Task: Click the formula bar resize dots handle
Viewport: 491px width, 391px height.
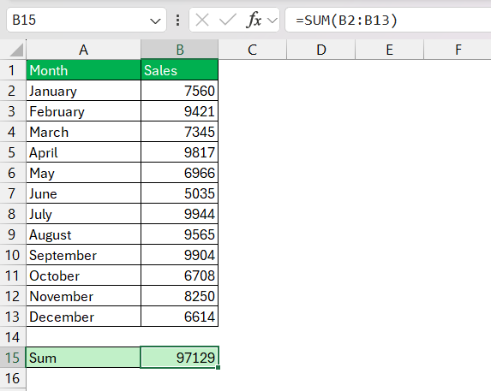Action: (x=177, y=21)
